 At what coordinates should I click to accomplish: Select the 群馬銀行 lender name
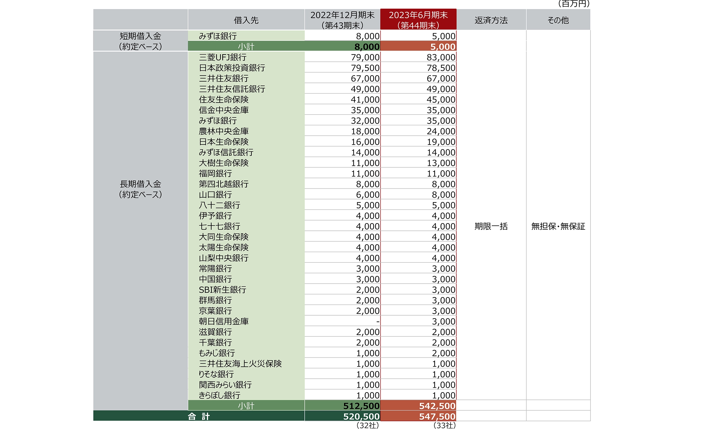[215, 300]
